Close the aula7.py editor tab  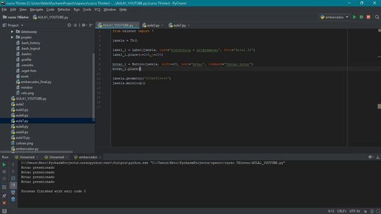coord(189,25)
